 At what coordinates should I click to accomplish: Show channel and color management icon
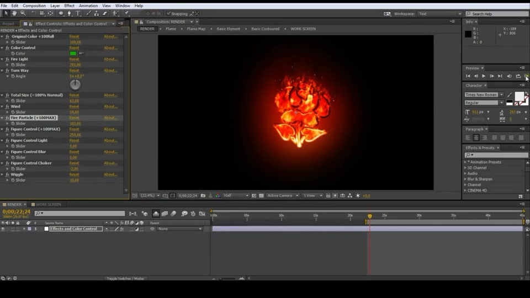click(218, 195)
